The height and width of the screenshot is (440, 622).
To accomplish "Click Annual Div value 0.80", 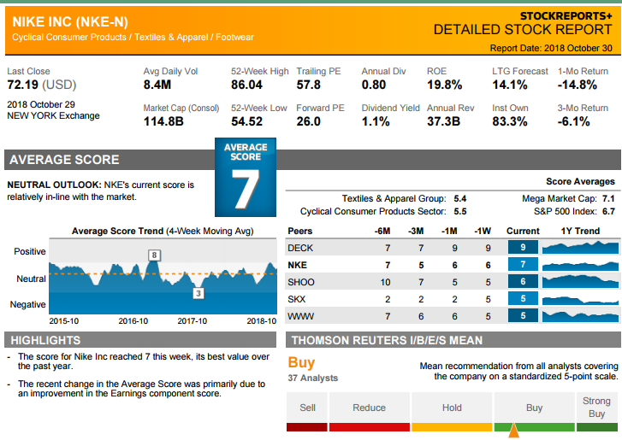I will click(374, 85).
